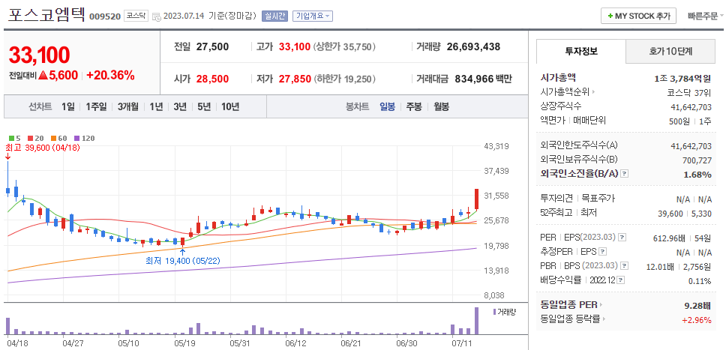The image size is (726, 350).
Task: Select the 3개월 line chart period
Action: tap(127, 107)
